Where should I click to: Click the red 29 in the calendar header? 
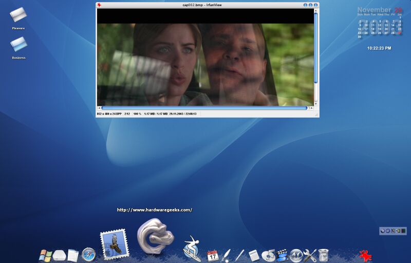coord(398,10)
